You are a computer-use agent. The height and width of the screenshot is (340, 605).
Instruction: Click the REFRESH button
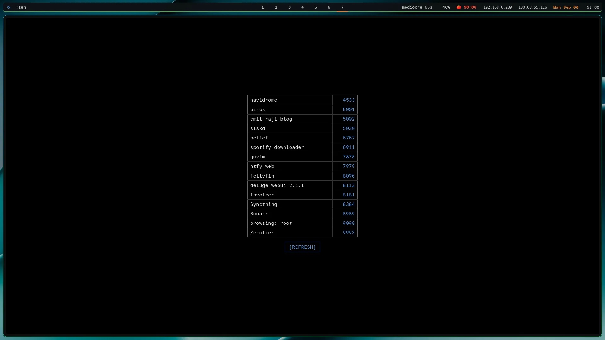(x=302, y=247)
